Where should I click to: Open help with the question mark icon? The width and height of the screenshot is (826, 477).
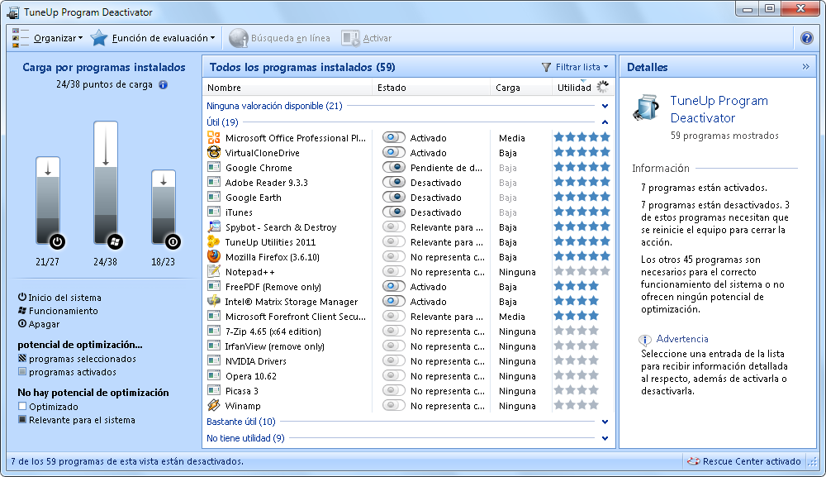coord(806,38)
